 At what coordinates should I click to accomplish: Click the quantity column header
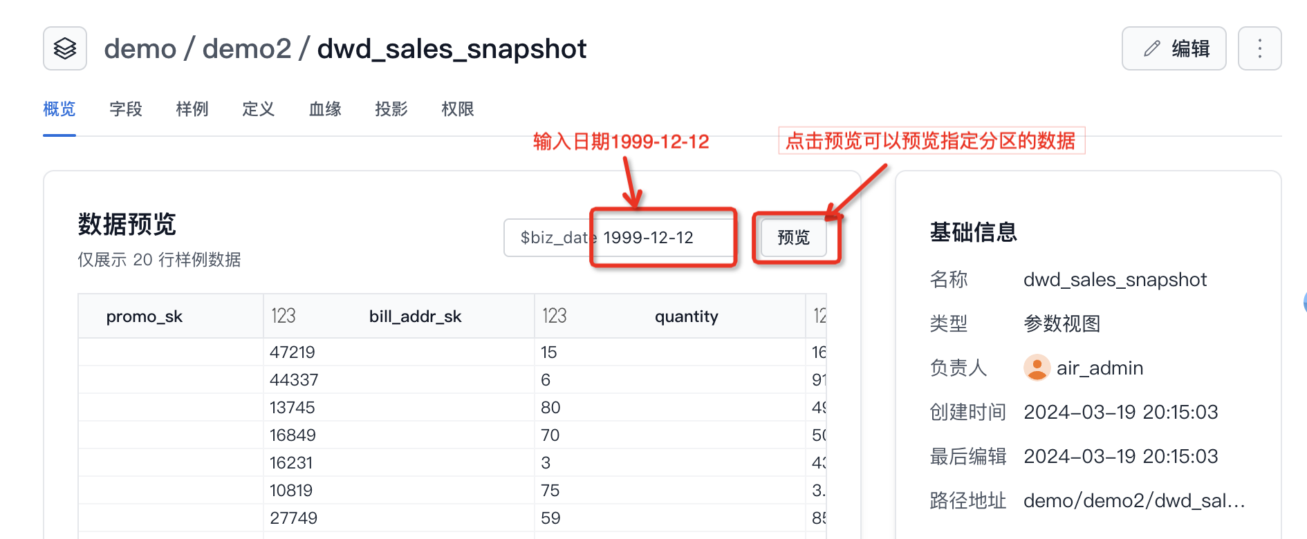click(x=686, y=316)
